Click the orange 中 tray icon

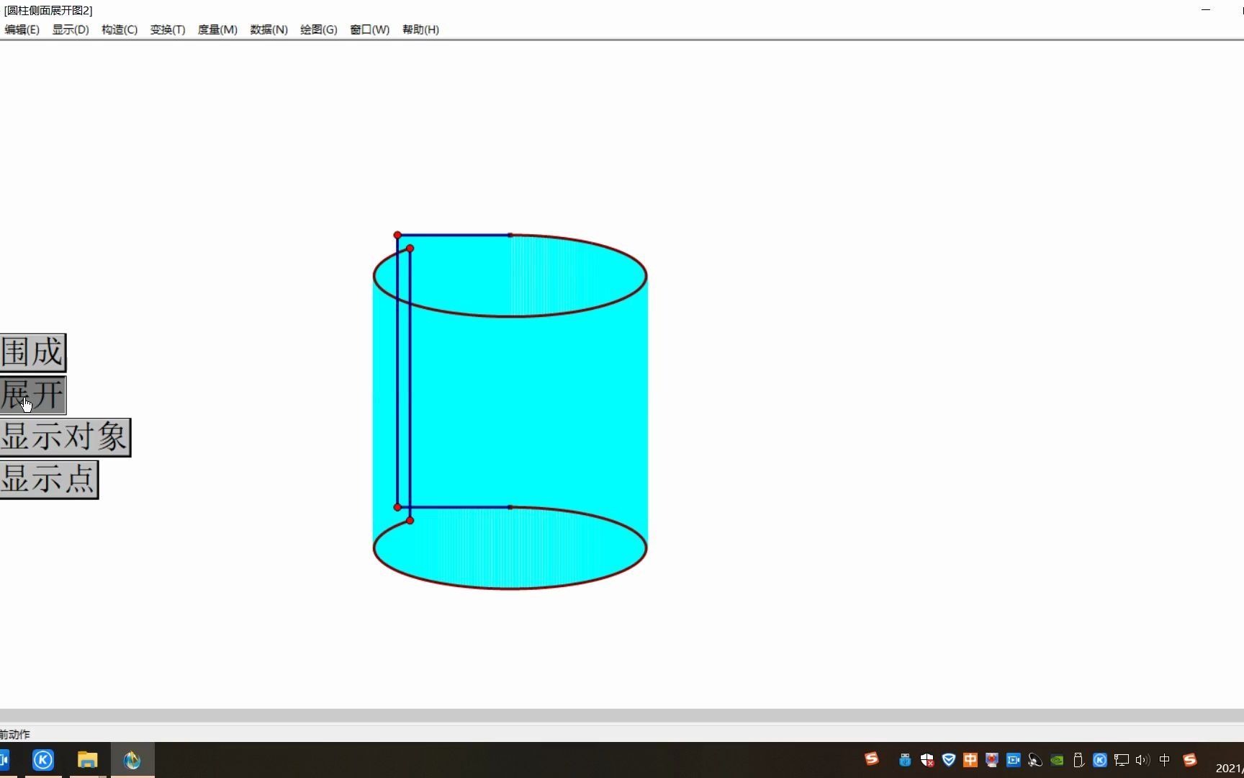tap(970, 760)
